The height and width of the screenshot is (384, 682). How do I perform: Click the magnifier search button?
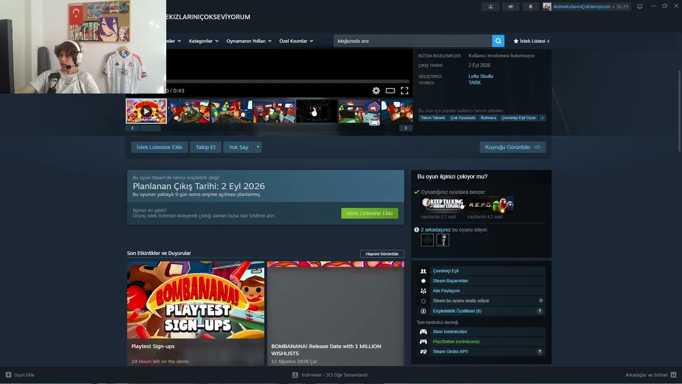point(498,41)
